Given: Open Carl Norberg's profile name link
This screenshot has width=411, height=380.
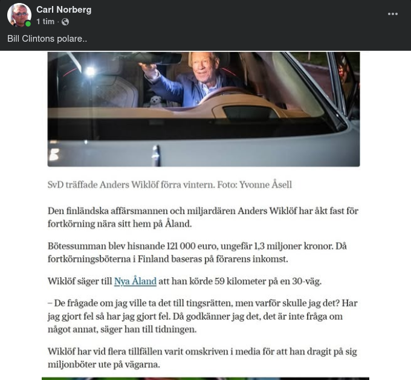Looking at the screenshot, I should click(x=63, y=10).
